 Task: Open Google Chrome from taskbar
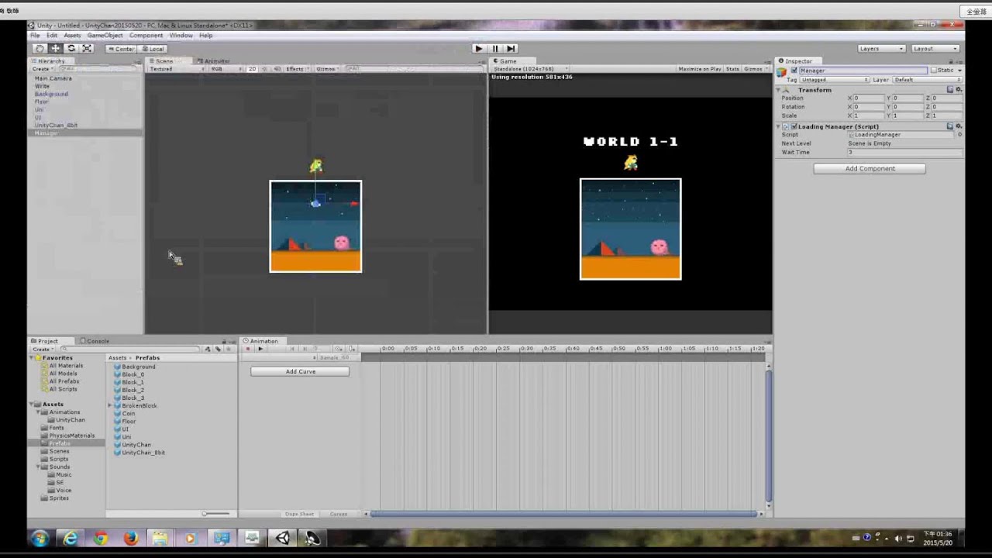point(100,538)
